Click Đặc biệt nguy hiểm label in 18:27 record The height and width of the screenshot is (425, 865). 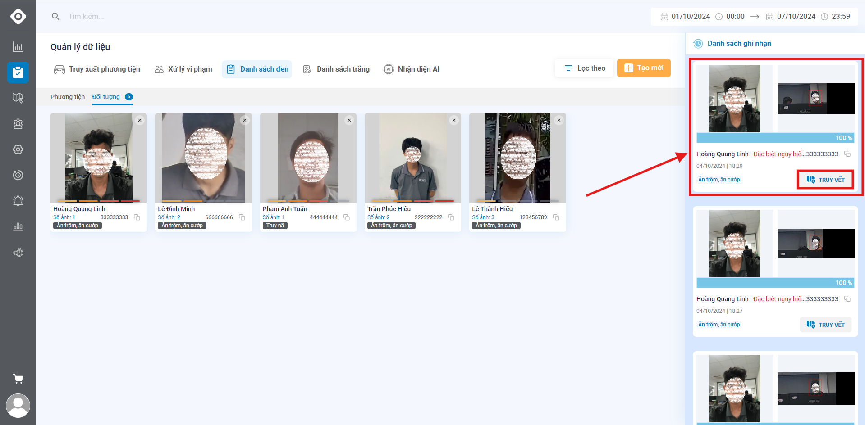tap(779, 299)
